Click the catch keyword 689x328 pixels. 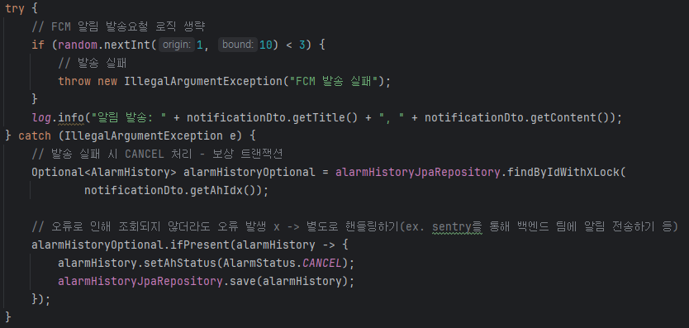click(x=35, y=135)
